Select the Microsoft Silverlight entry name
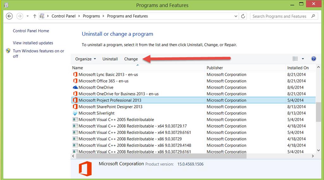Viewport: 324px width, 180px height. point(97,113)
